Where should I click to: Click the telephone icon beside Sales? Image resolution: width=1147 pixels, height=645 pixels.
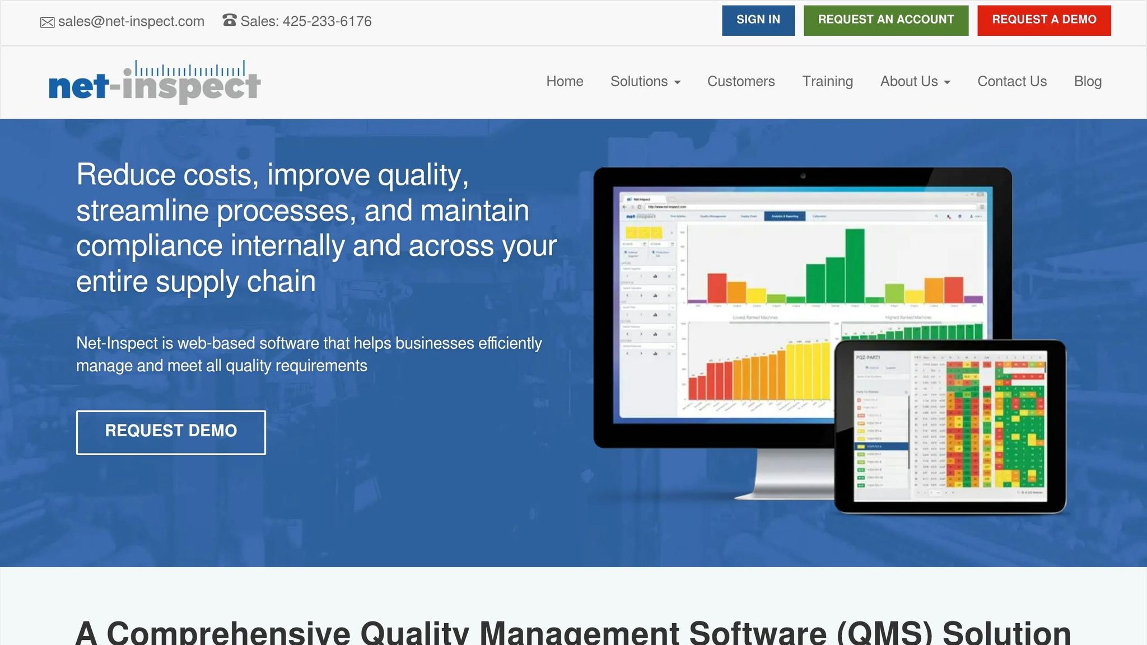pyautogui.click(x=230, y=20)
